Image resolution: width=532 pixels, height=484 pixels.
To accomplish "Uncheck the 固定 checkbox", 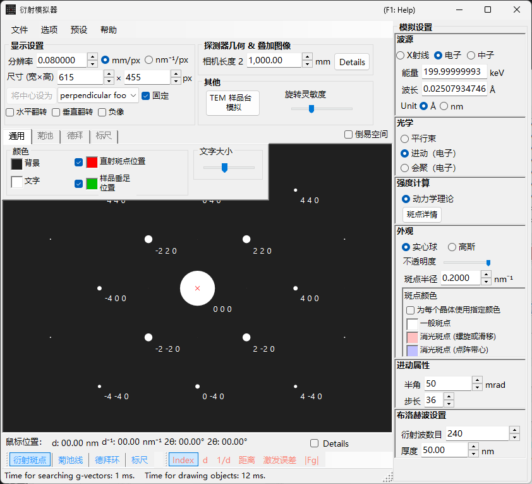I will point(145,96).
